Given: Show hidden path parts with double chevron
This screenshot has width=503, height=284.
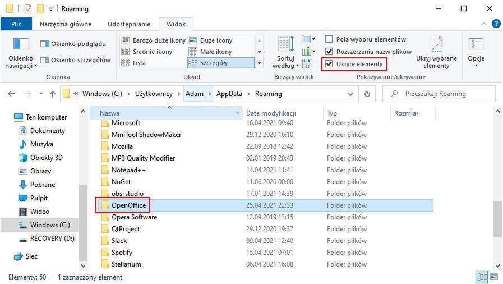Looking at the screenshot, I should 76,94.
